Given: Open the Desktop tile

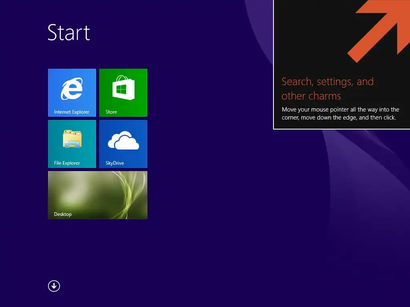Looking at the screenshot, I should pyautogui.click(x=98, y=195).
